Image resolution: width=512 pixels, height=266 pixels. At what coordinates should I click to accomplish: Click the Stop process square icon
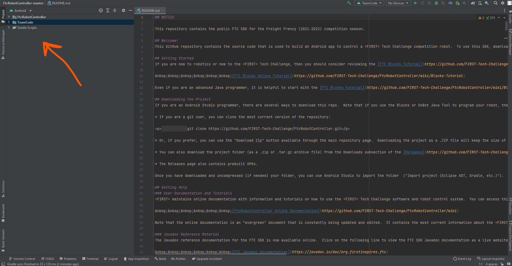[464, 3]
